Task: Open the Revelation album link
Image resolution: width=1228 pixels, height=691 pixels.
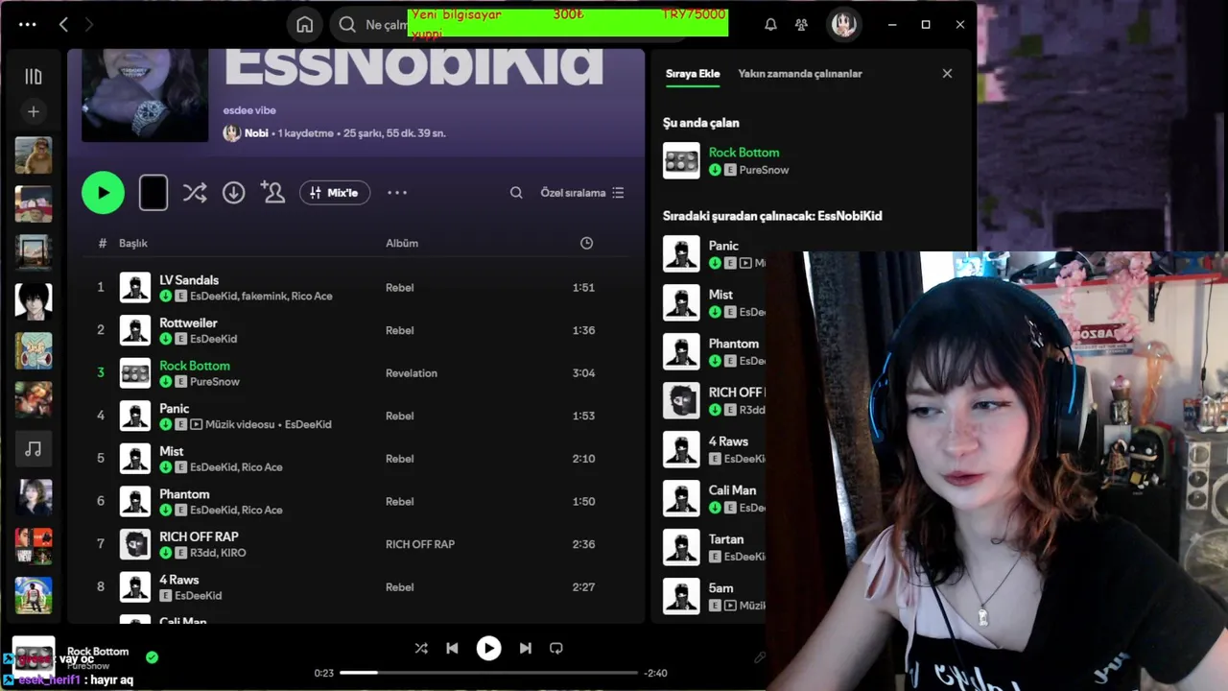Action: pyautogui.click(x=412, y=373)
